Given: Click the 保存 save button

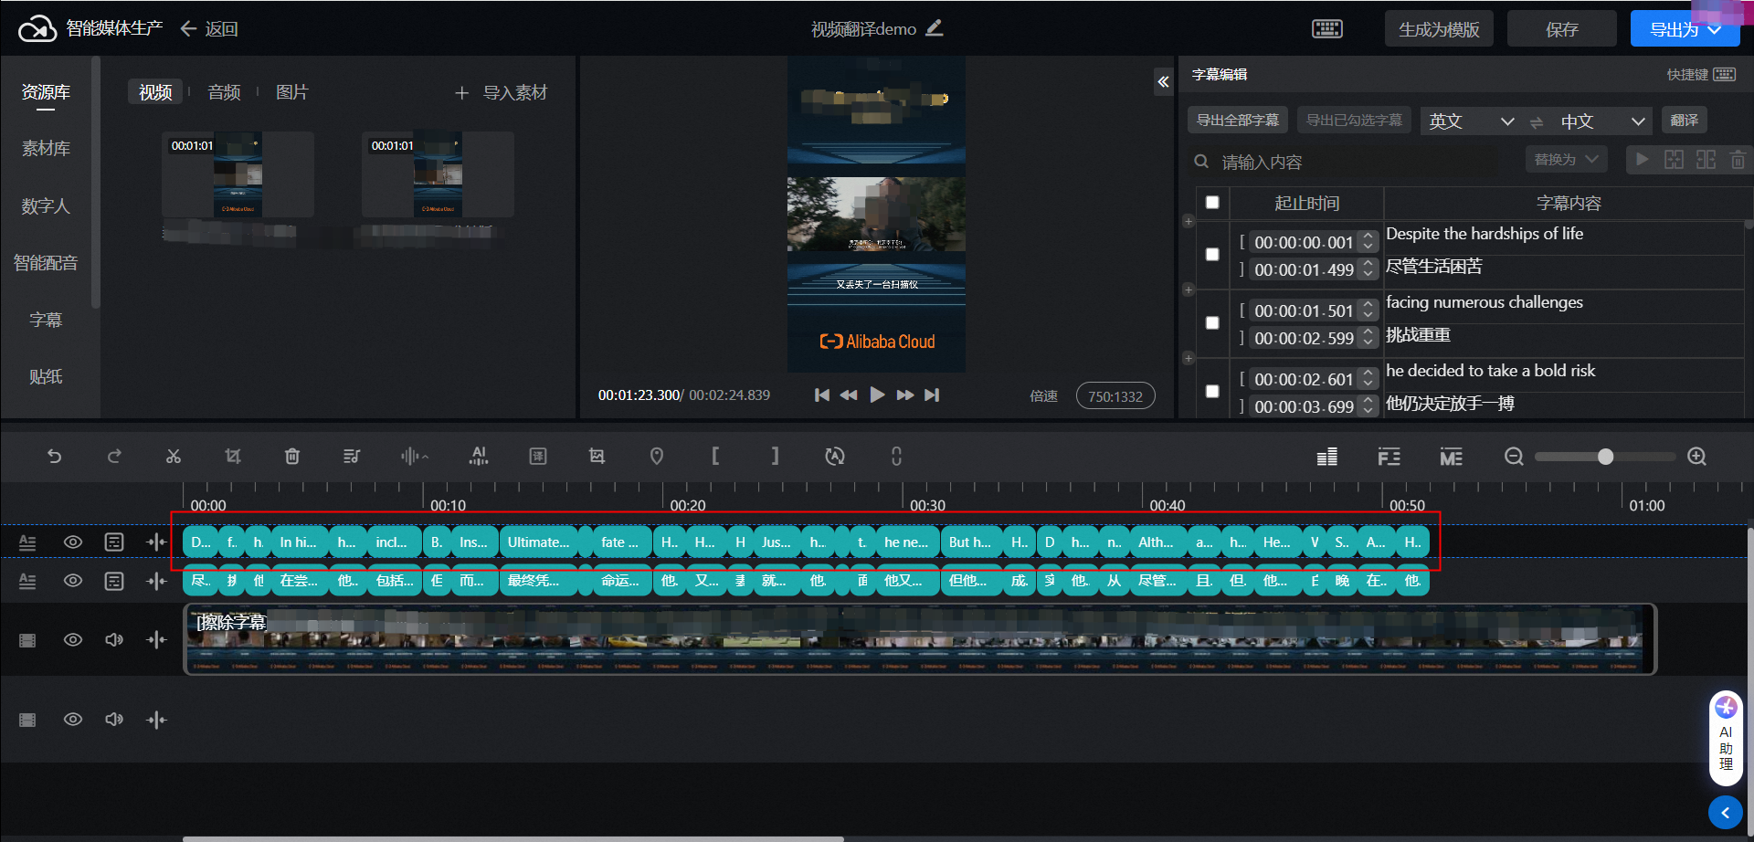Looking at the screenshot, I should coord(1561,29).
